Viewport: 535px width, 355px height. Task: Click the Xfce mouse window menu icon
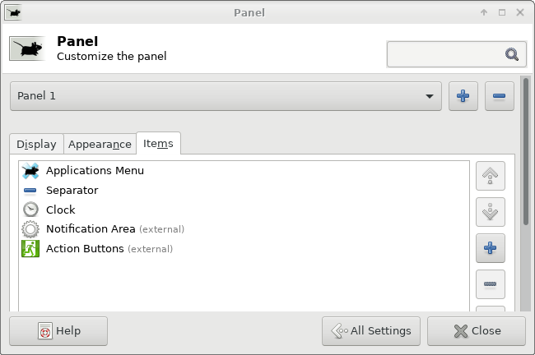point(14,13)
